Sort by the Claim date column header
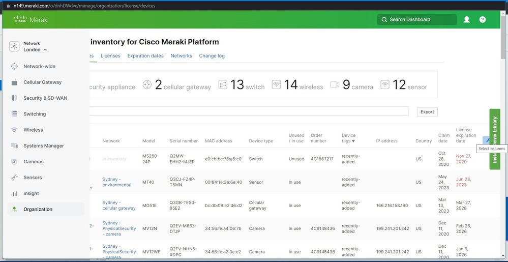This screenshot has height=262, width=508. pyautogui.click(x=444, y=138)
